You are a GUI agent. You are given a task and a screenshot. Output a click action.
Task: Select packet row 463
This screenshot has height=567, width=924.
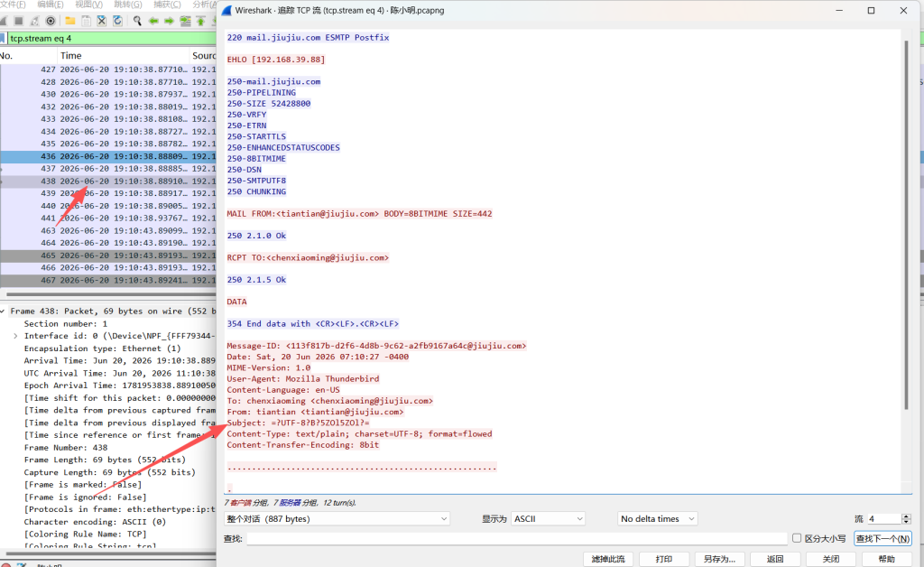coord(108,230)
